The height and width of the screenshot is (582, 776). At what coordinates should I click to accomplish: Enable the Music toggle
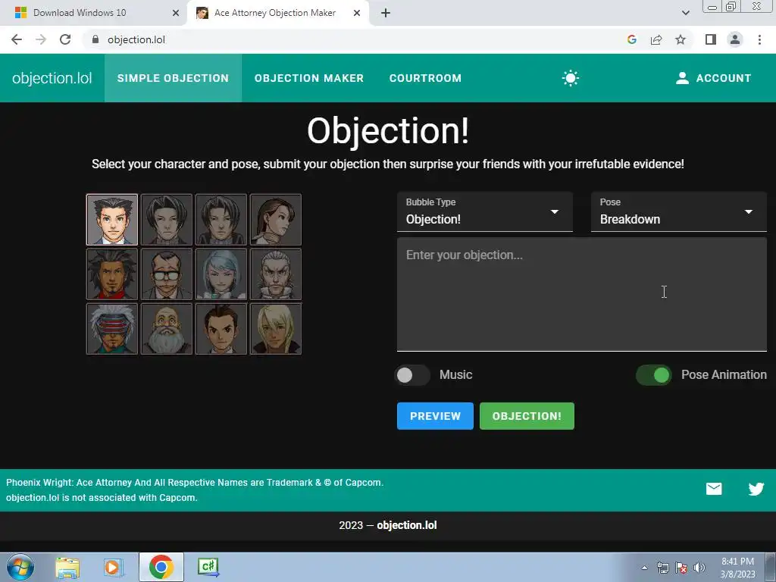(411, 375)
